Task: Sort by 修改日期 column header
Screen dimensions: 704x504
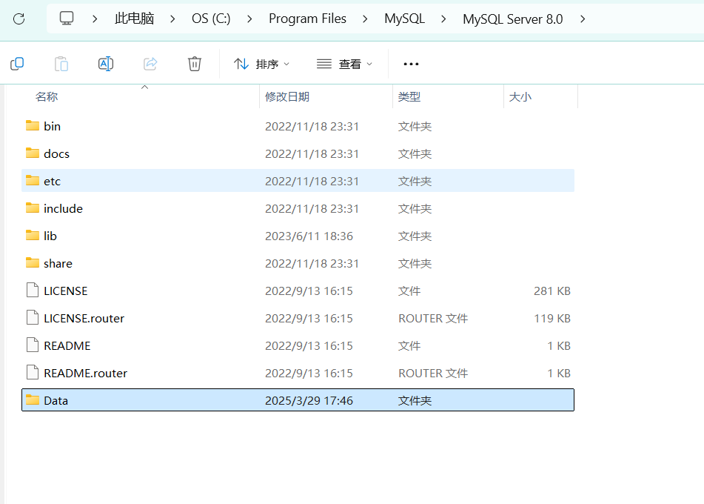Action: click(x=287, y=96)
